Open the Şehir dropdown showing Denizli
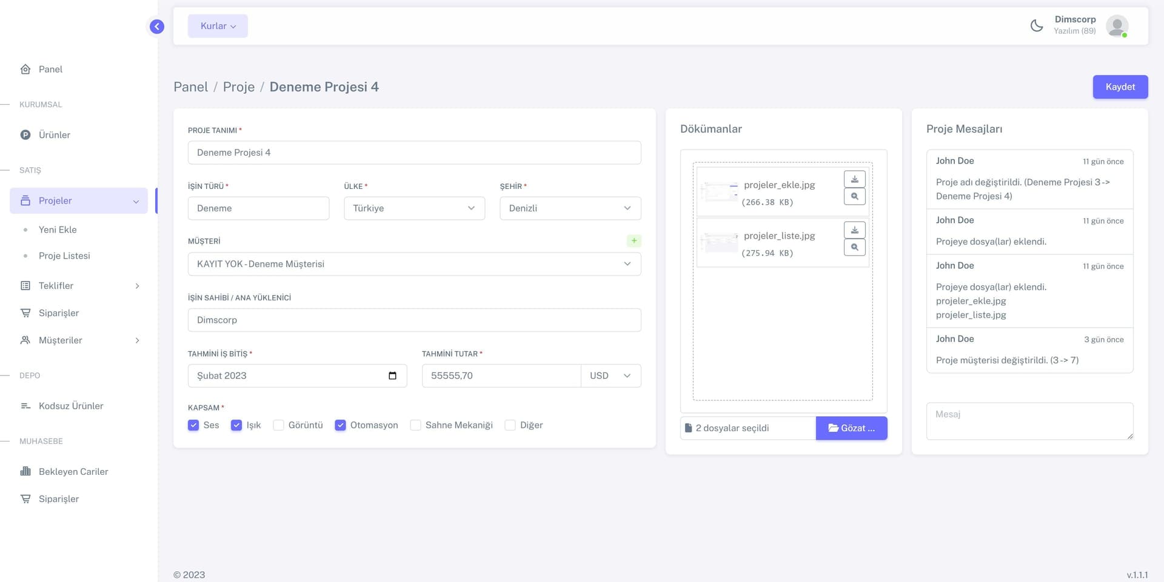The image size is (1164, 582). [x=570, y=208]
